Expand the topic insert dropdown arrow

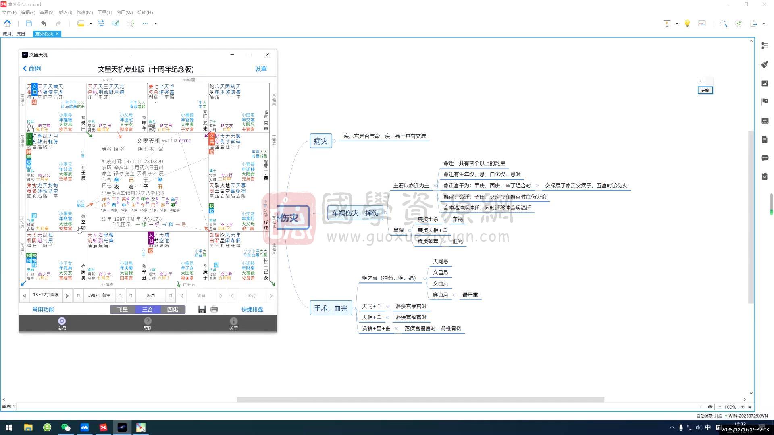[x=91, y=23]
